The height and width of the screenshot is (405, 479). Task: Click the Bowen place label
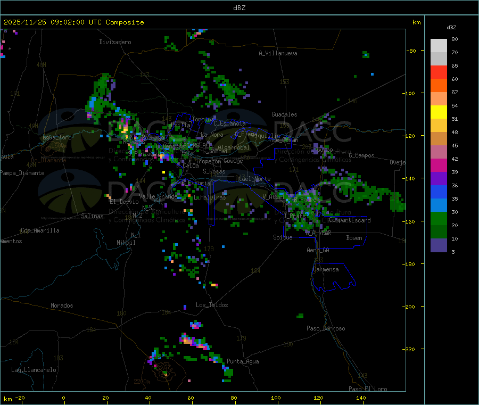[354, 238]
